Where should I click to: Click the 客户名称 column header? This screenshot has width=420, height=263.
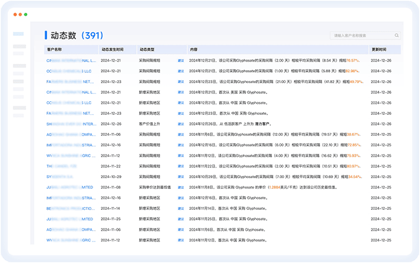54,50
